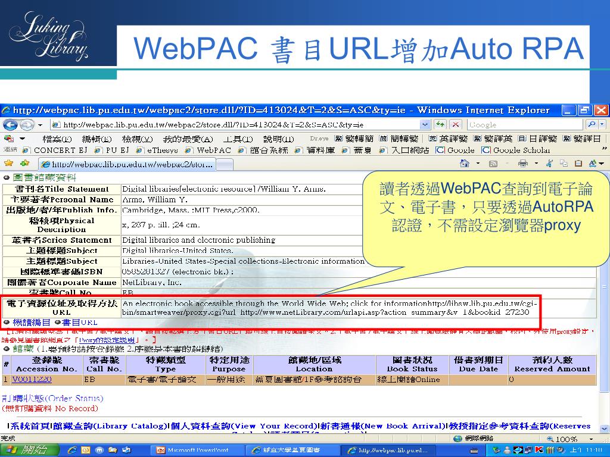610x457 pixels.
Task: Open the 編輯(E) menu
Action: [97, 139]
